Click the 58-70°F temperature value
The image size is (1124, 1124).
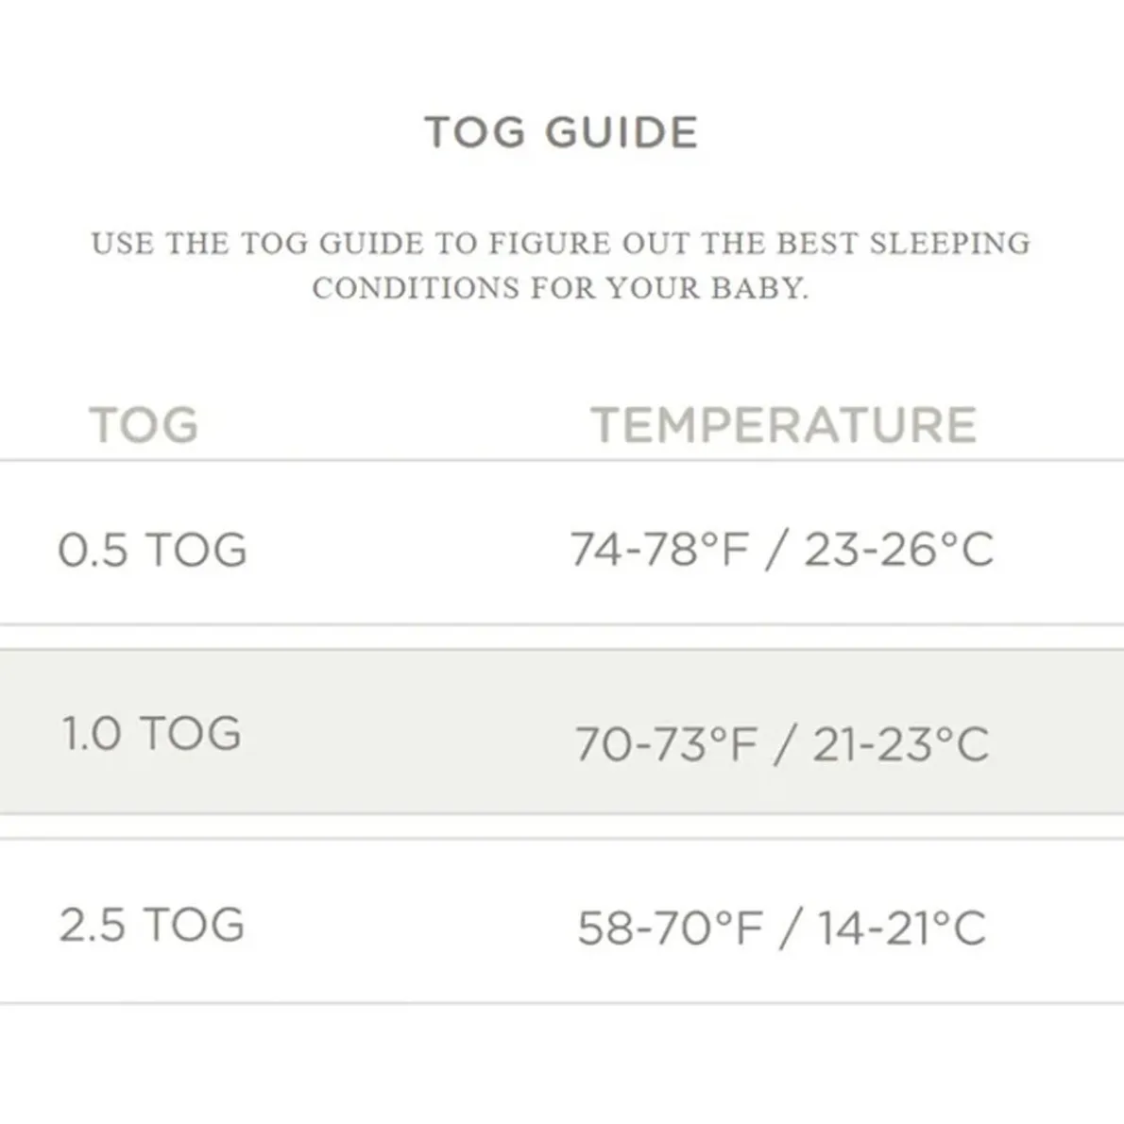(669, 928)
